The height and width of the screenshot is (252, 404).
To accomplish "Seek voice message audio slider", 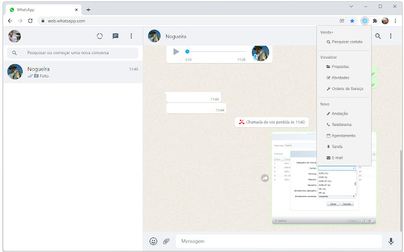I will tap(215, 52).
